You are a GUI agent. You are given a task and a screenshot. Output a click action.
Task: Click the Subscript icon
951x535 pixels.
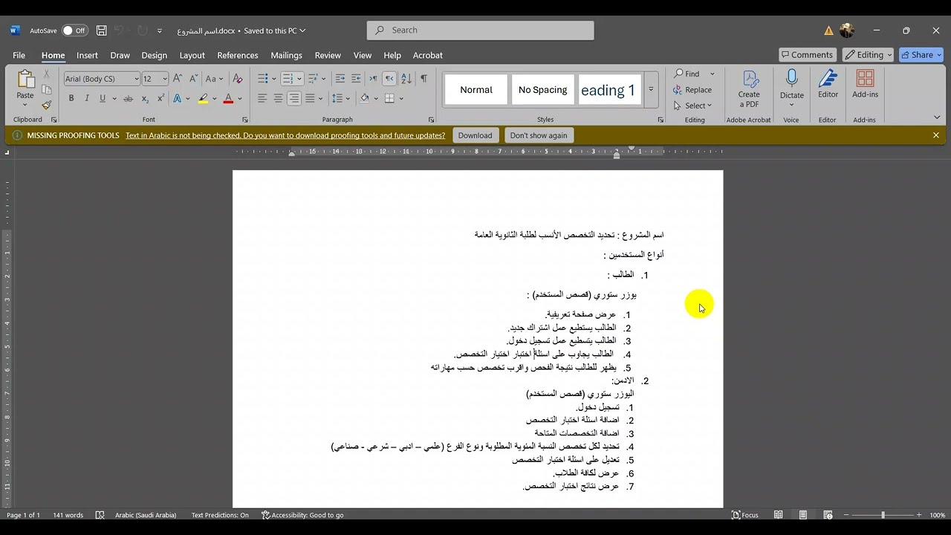tap(145, 98)
